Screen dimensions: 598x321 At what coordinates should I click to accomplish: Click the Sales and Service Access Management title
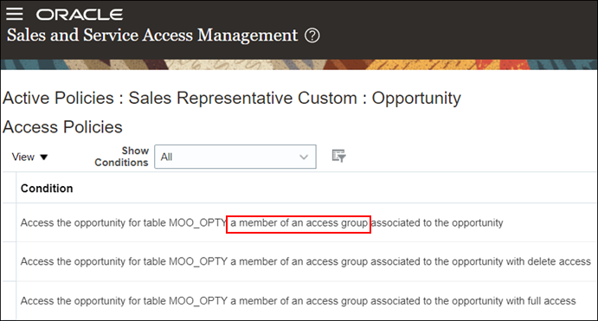coord(152,35)
